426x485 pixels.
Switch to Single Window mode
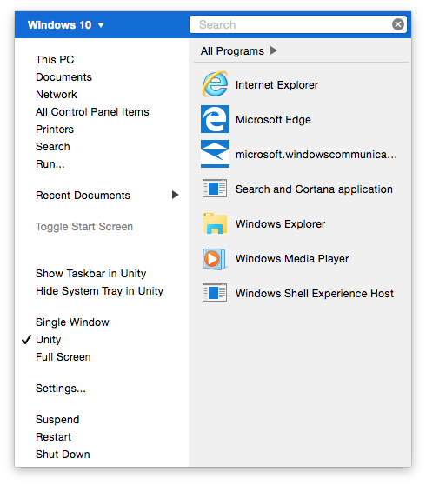[72, 322]
